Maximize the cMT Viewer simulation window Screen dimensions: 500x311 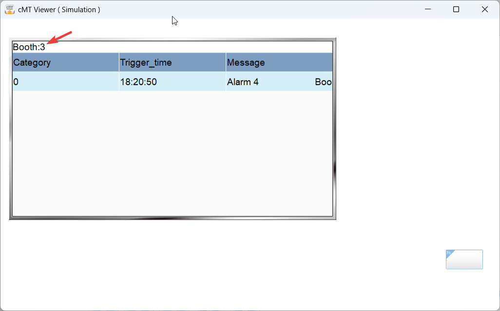(456, 9)
